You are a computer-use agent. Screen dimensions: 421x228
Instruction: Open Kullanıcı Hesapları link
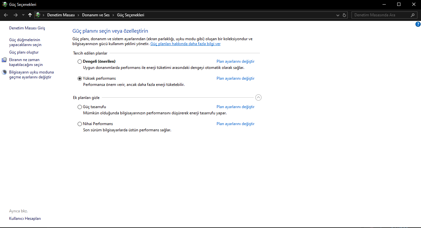(x=25, y=219)
